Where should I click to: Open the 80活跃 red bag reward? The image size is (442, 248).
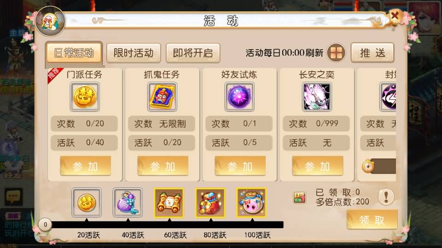210,203
